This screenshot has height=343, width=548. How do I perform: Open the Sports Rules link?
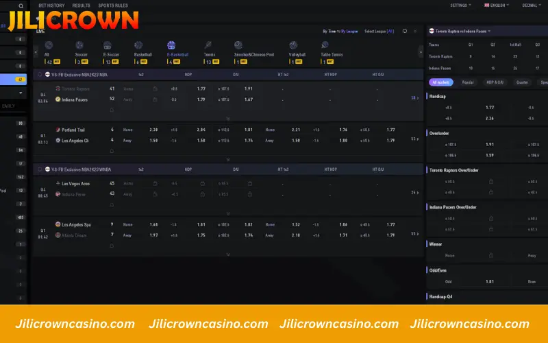113,5
